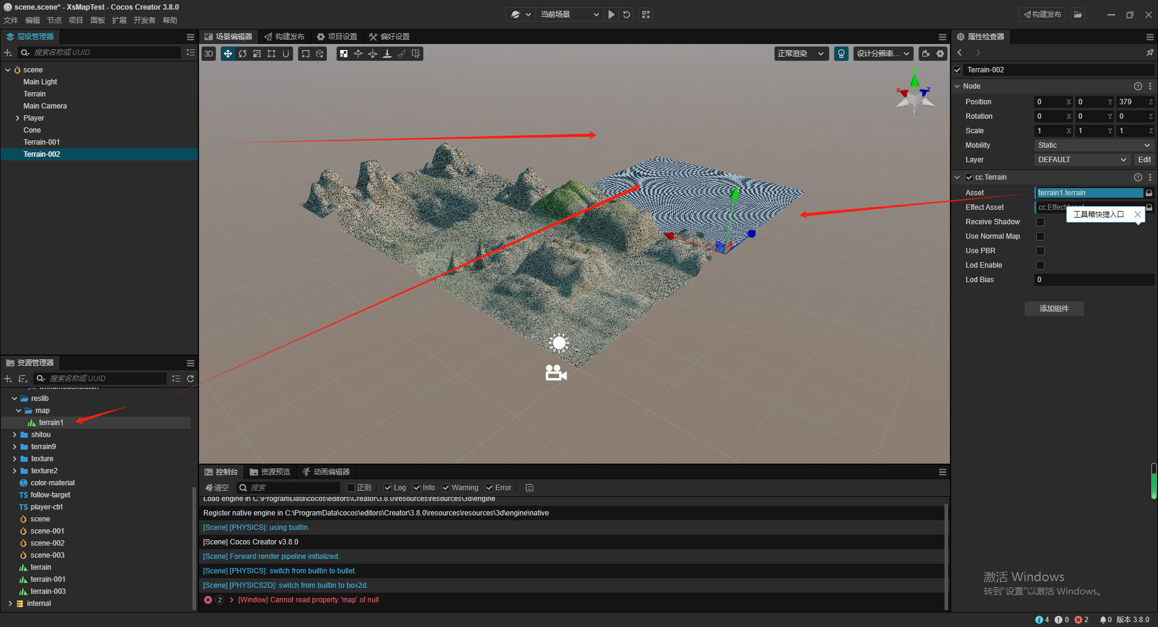This screenshot has width=1158, height=627.
Task: Toggle the scene light bulb icon
Action: pos(841,54)
